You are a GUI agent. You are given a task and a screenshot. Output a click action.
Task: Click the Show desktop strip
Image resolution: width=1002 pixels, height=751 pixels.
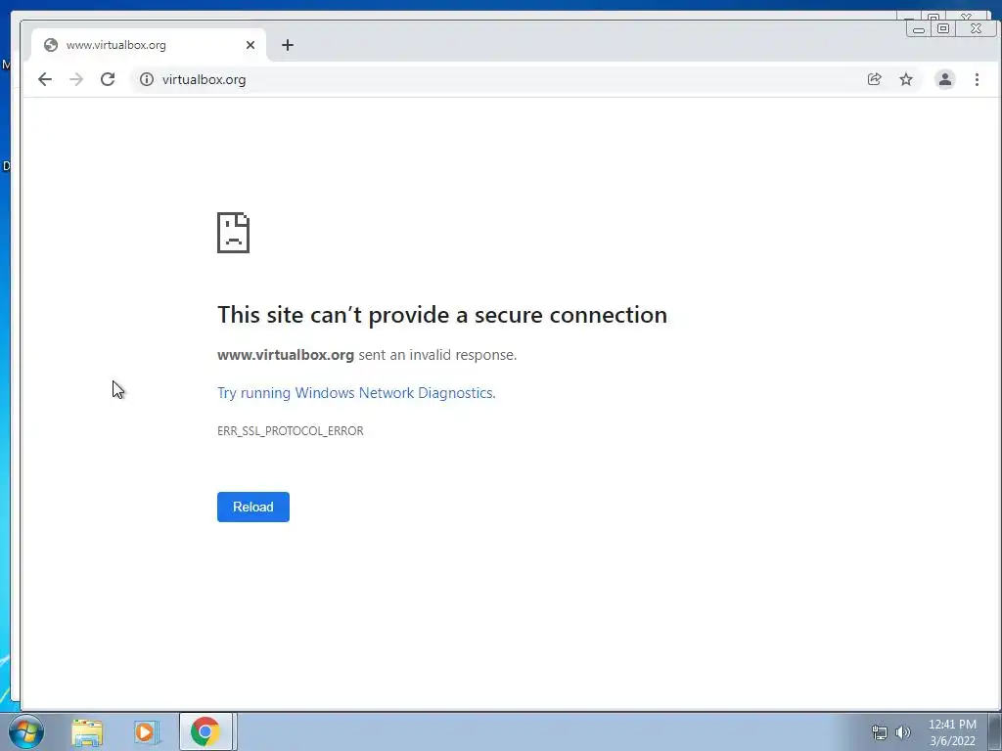click(995, 731)
